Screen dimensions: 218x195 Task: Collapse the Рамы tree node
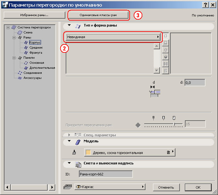[x=14, y=38]
